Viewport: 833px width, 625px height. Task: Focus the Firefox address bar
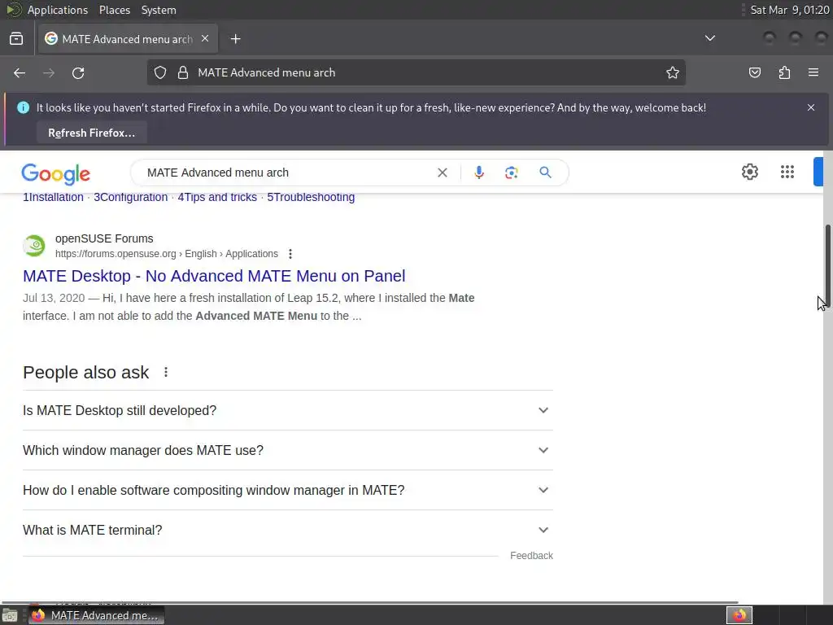click(416, 72)
